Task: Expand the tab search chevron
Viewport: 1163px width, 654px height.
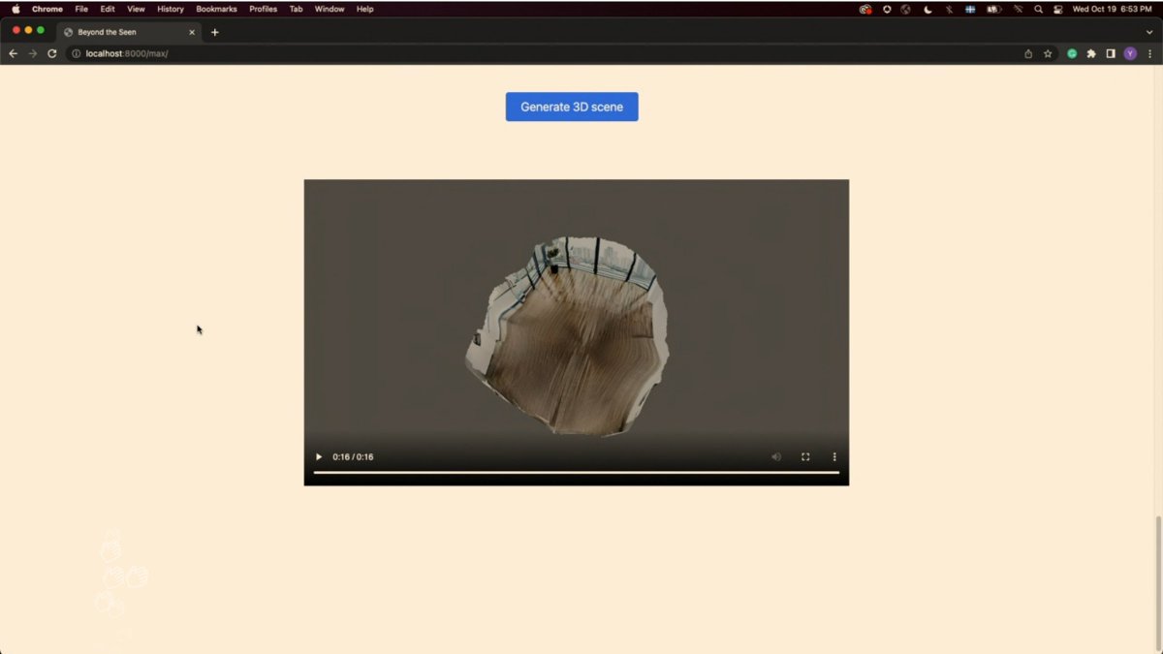Action: [x=1149, y=32]
